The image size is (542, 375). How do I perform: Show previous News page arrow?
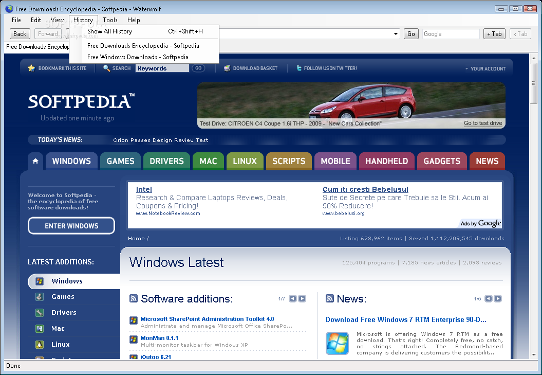(x=489, y=298)
